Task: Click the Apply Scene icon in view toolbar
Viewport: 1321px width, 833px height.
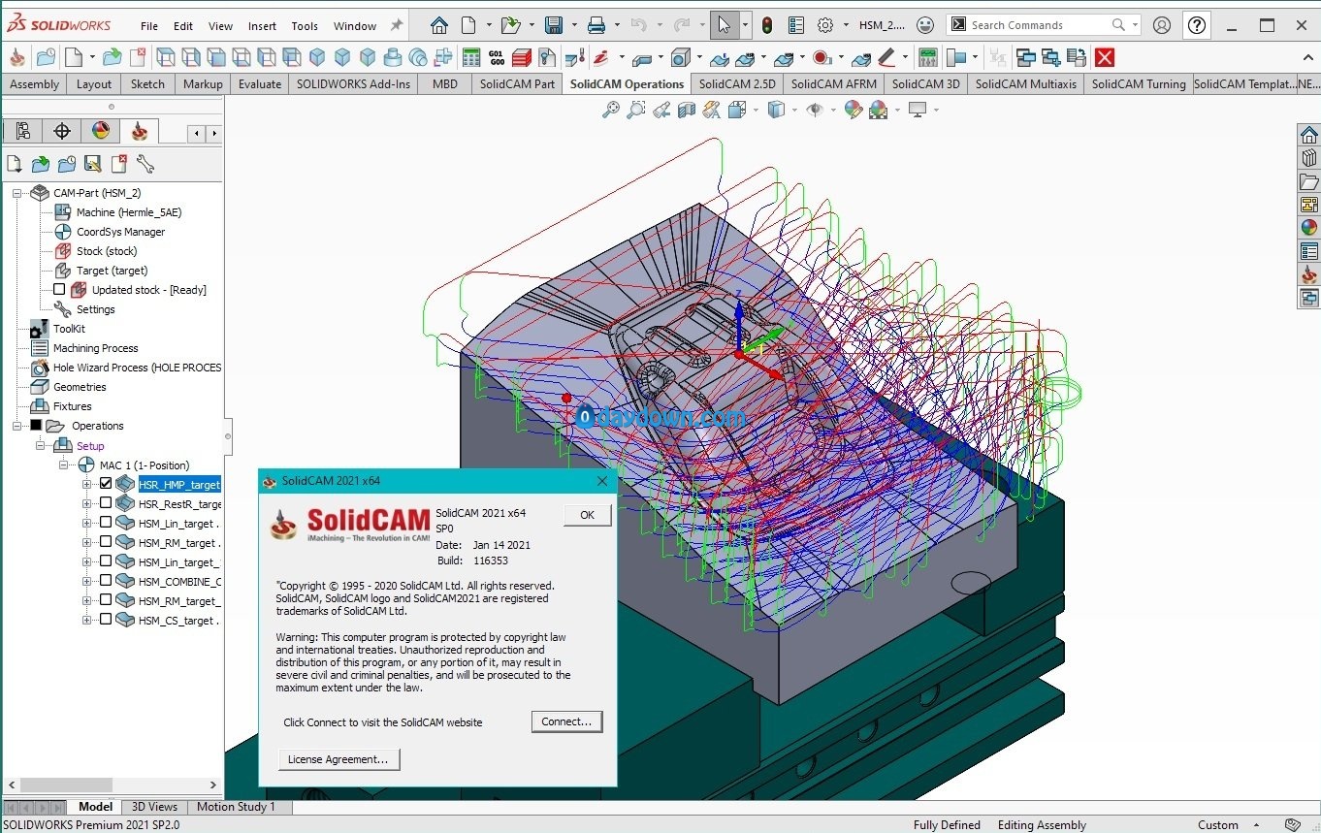Action: pos(879,111)
